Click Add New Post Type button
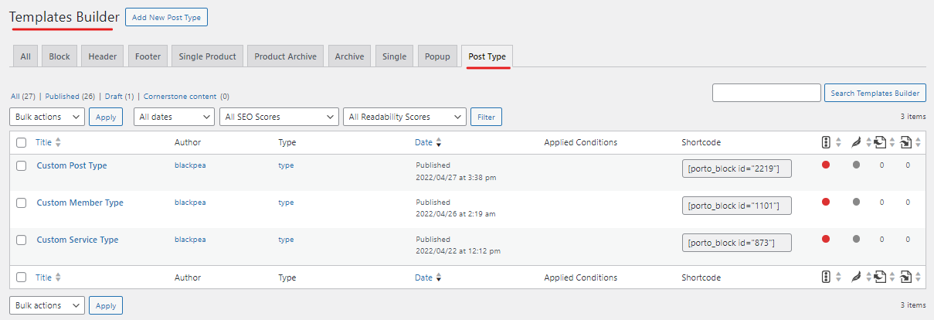934x320 pixels. point(166,16)
